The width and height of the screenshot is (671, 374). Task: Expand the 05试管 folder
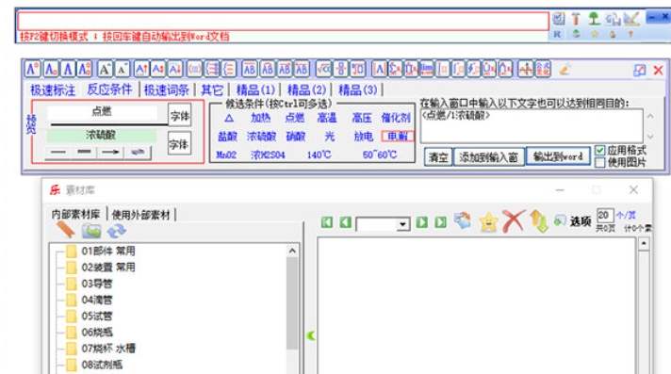pyautogui.click(x=96, y=316)
